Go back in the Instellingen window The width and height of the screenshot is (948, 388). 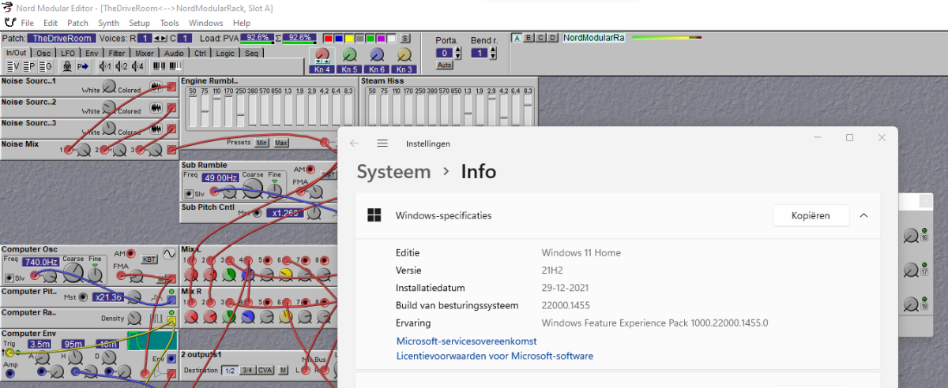(x=354, y=144)
